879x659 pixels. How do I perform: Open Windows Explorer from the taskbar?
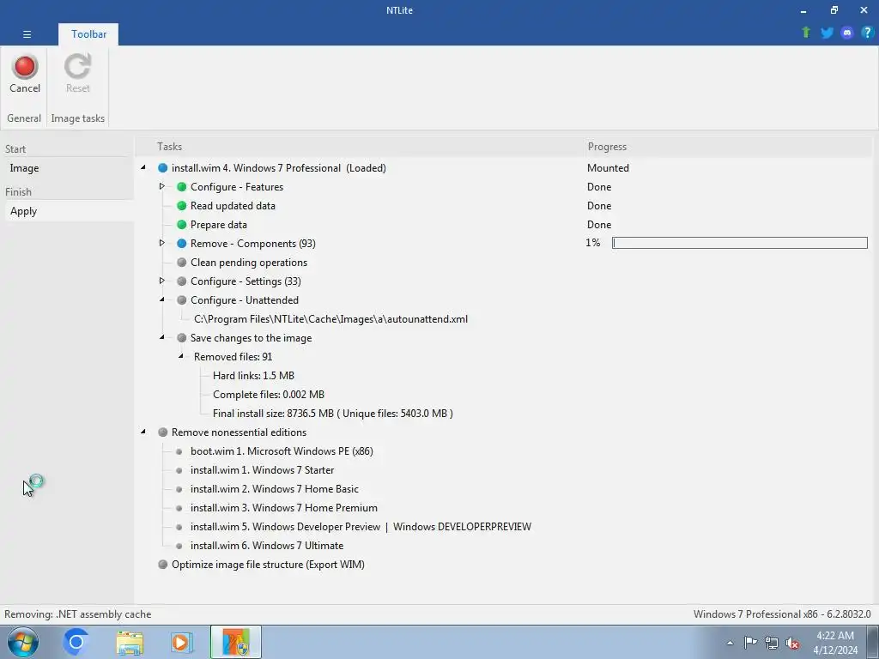click(x=130, y=643)
